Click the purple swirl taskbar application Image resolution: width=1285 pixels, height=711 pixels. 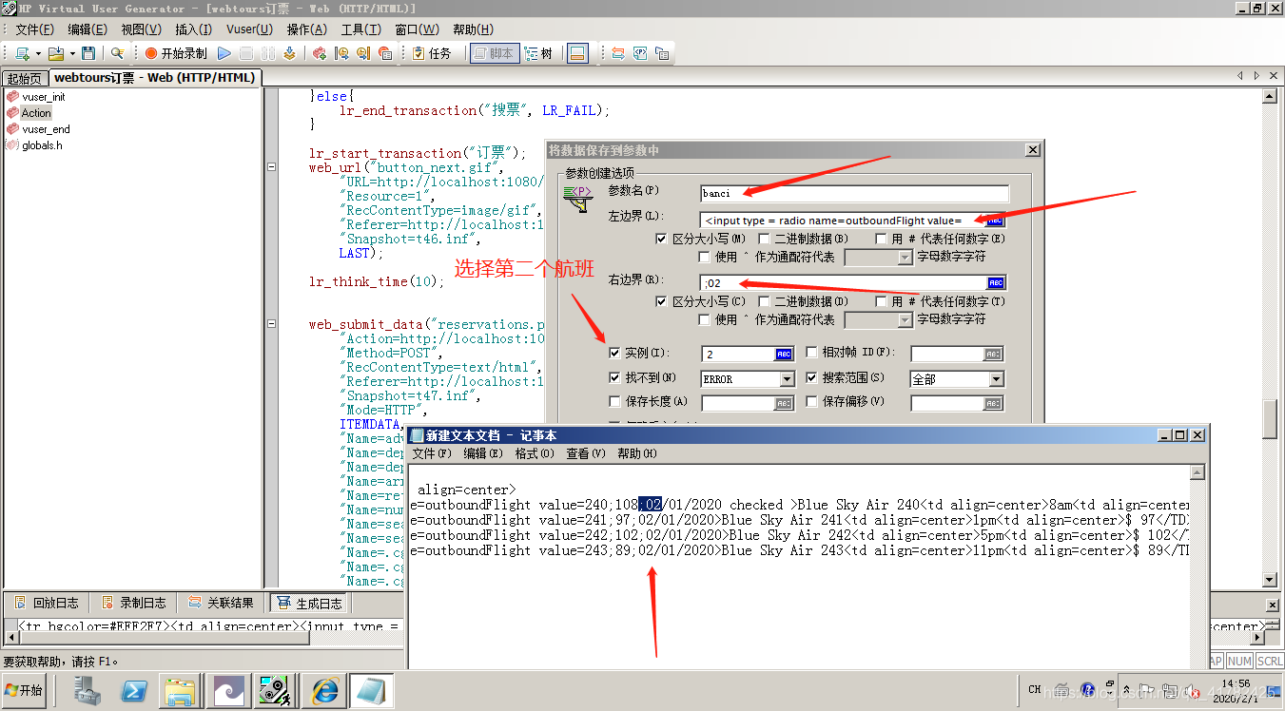point(228,690)
